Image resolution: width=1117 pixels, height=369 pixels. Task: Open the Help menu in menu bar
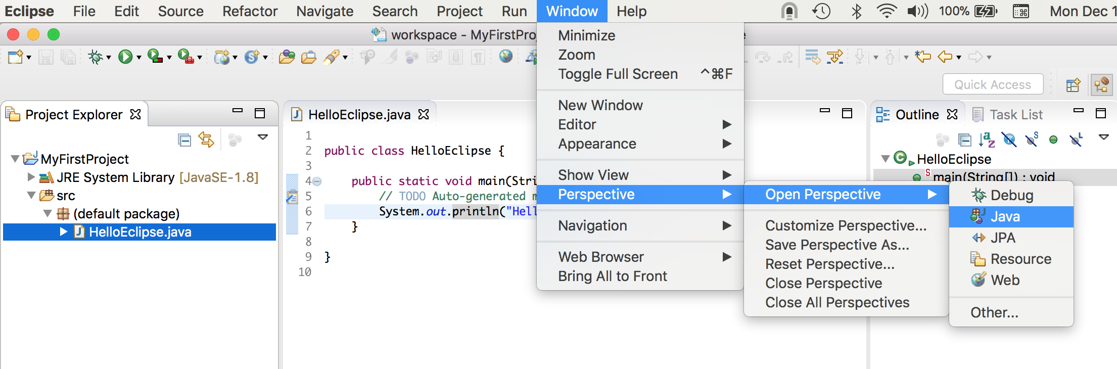click(x=631, y=11)
